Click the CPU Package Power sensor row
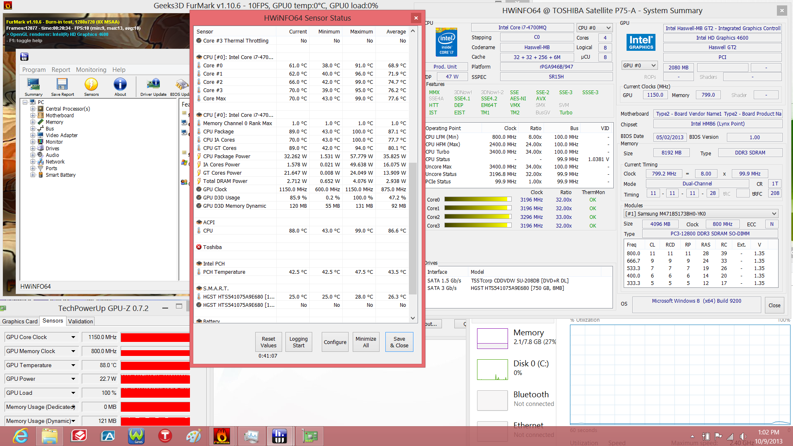 (x=302, y=157)
